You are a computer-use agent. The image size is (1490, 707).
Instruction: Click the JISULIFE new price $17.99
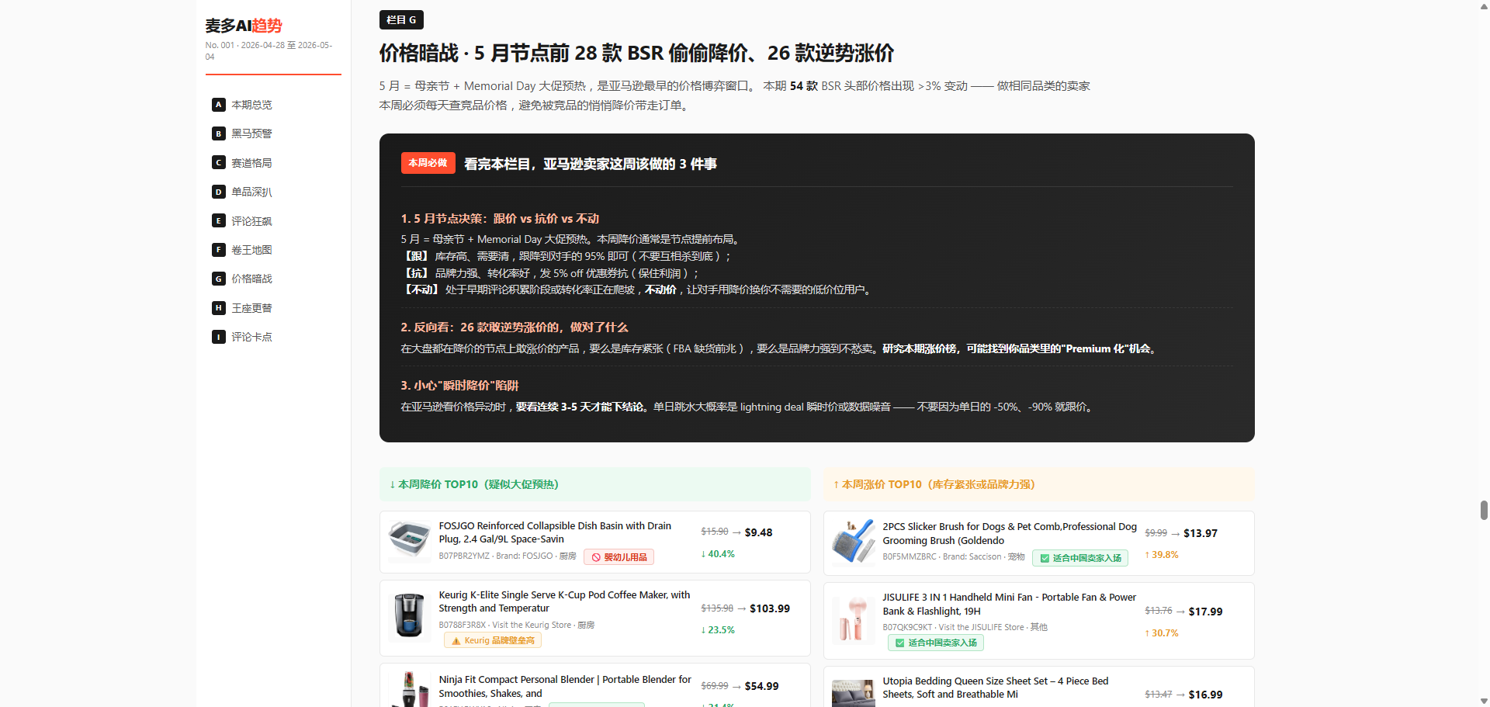tap(1205, 612)
